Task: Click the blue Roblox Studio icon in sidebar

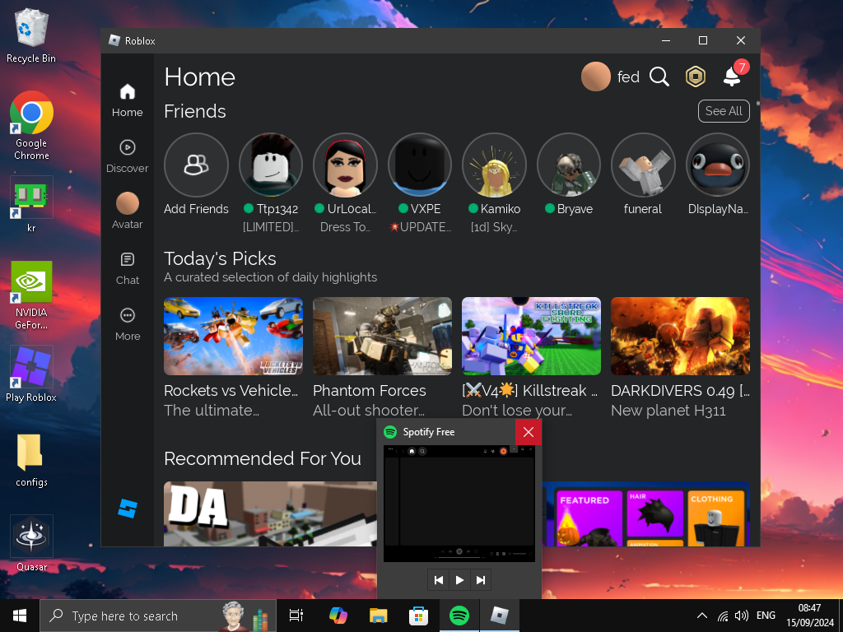Action: coord(128,509)
